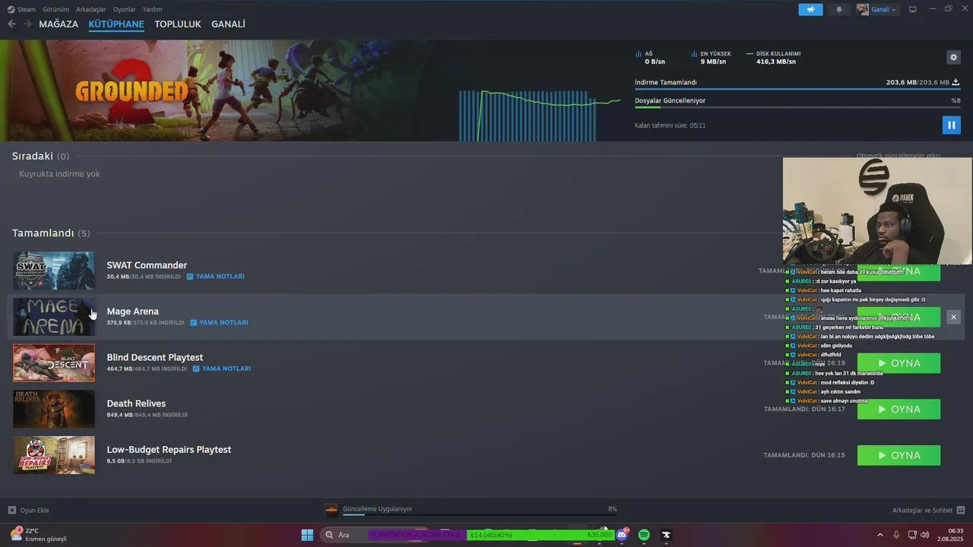Open the network tray icon
Viewport: 973px width, 547px height.
point(912,535)
